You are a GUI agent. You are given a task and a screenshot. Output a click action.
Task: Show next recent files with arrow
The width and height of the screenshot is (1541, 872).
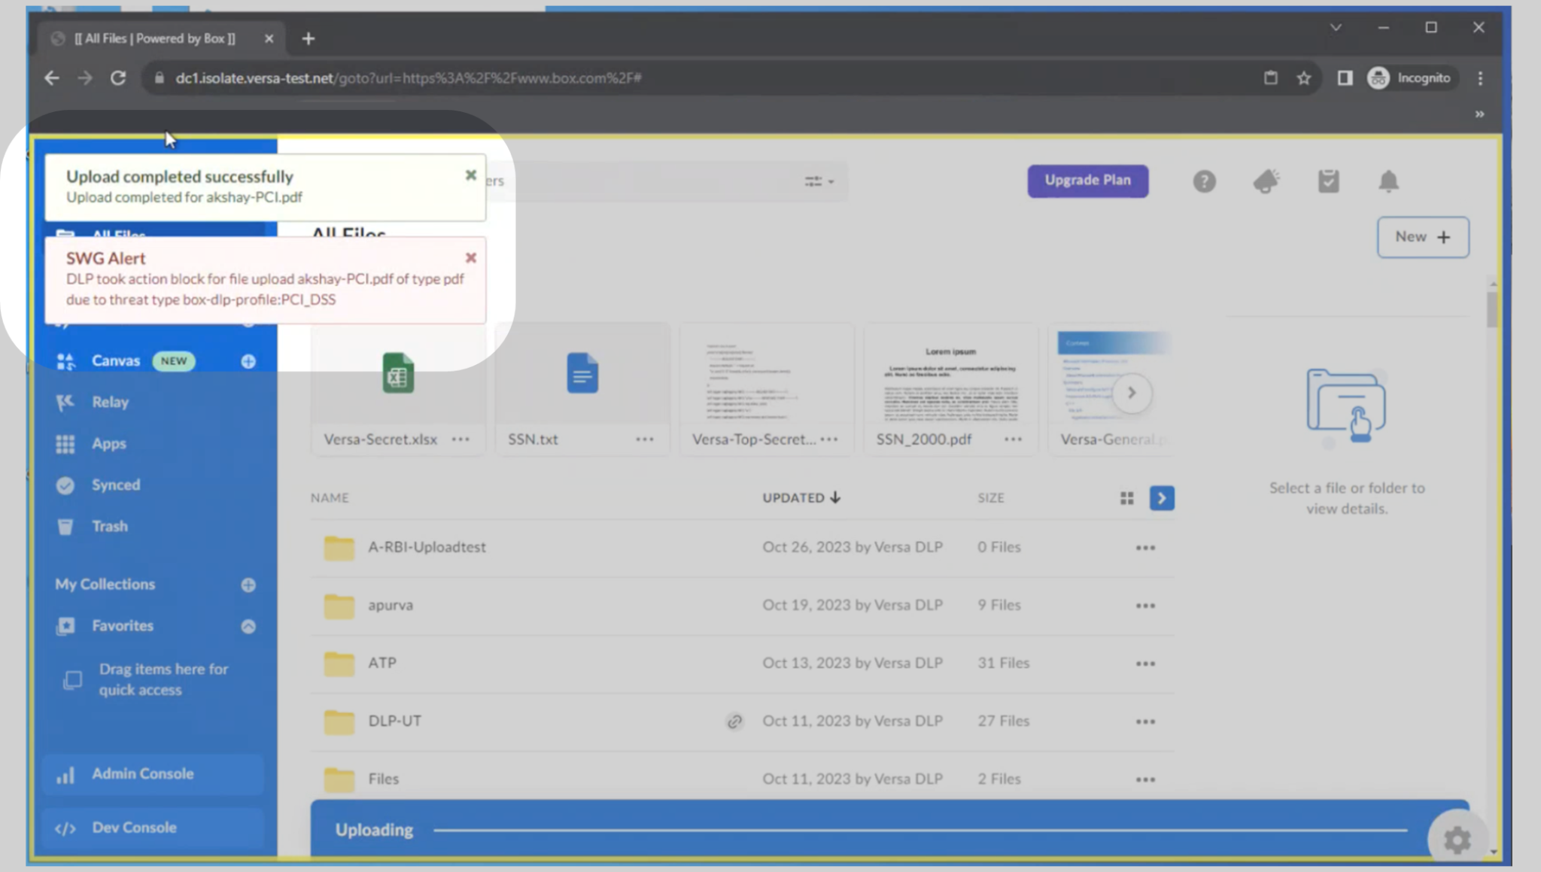tap(1131, 393)
